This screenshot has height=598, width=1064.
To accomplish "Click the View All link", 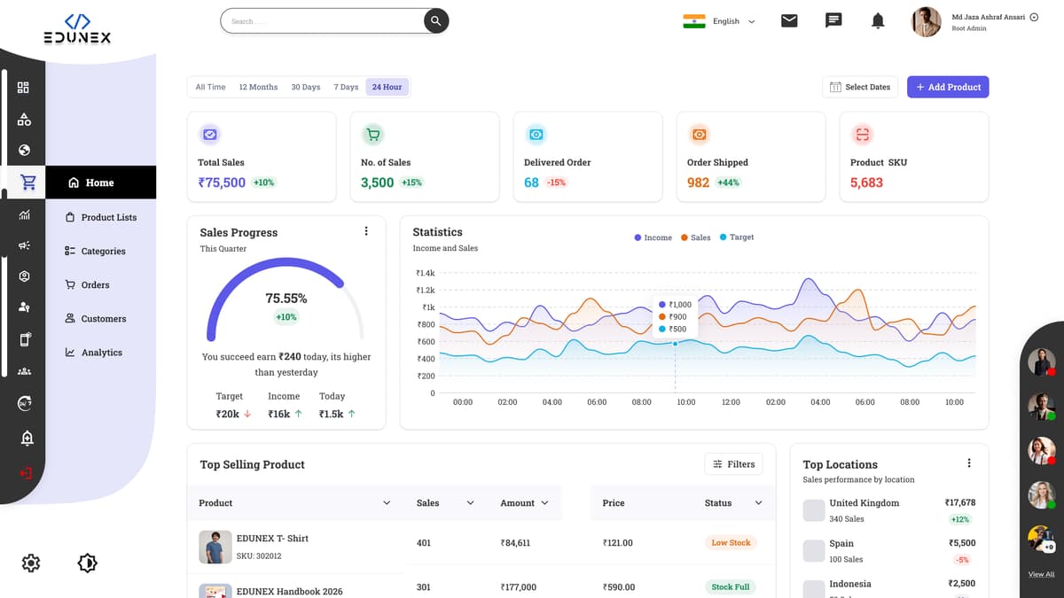I will click(1041, 574).
